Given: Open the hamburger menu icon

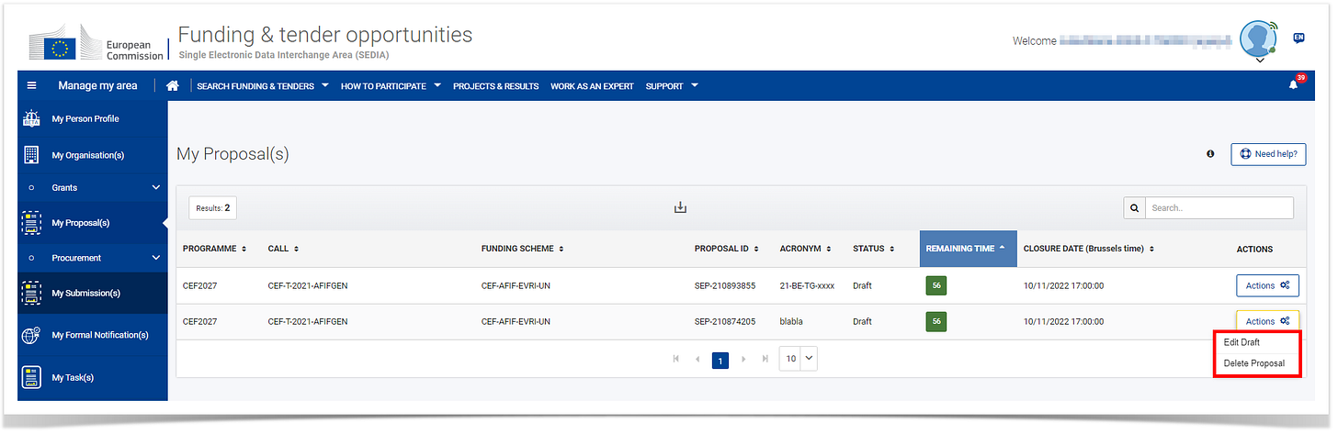Looking at the screenshot, I should point(32,85).
